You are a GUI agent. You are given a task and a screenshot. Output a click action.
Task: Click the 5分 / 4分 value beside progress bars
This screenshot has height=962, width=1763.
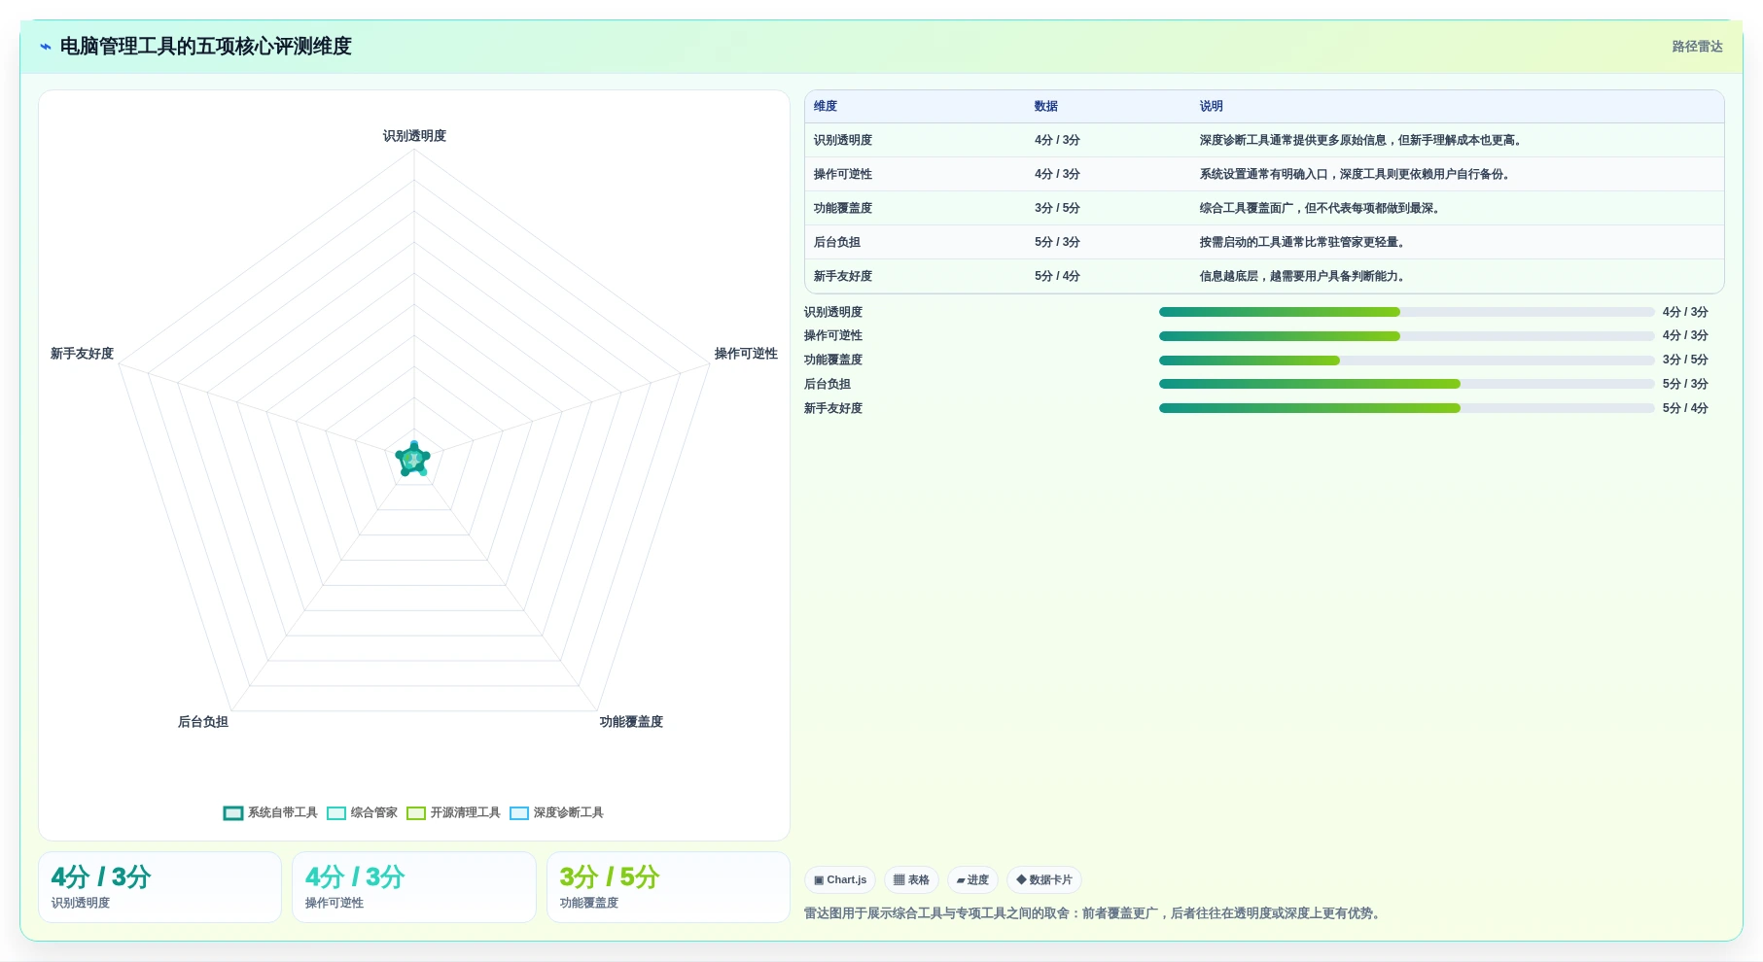pyautogui.click(x=1685, y=408)
